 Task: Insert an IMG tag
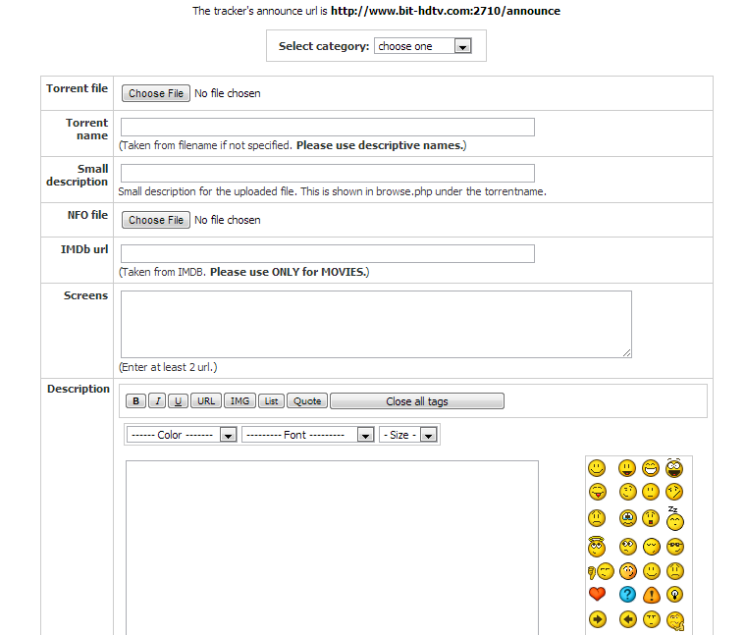239,400
